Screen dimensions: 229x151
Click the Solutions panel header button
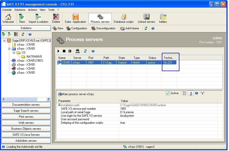click(26, 28)
